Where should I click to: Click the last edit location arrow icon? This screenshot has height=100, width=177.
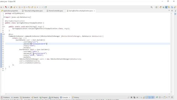(x=29, y=7)
